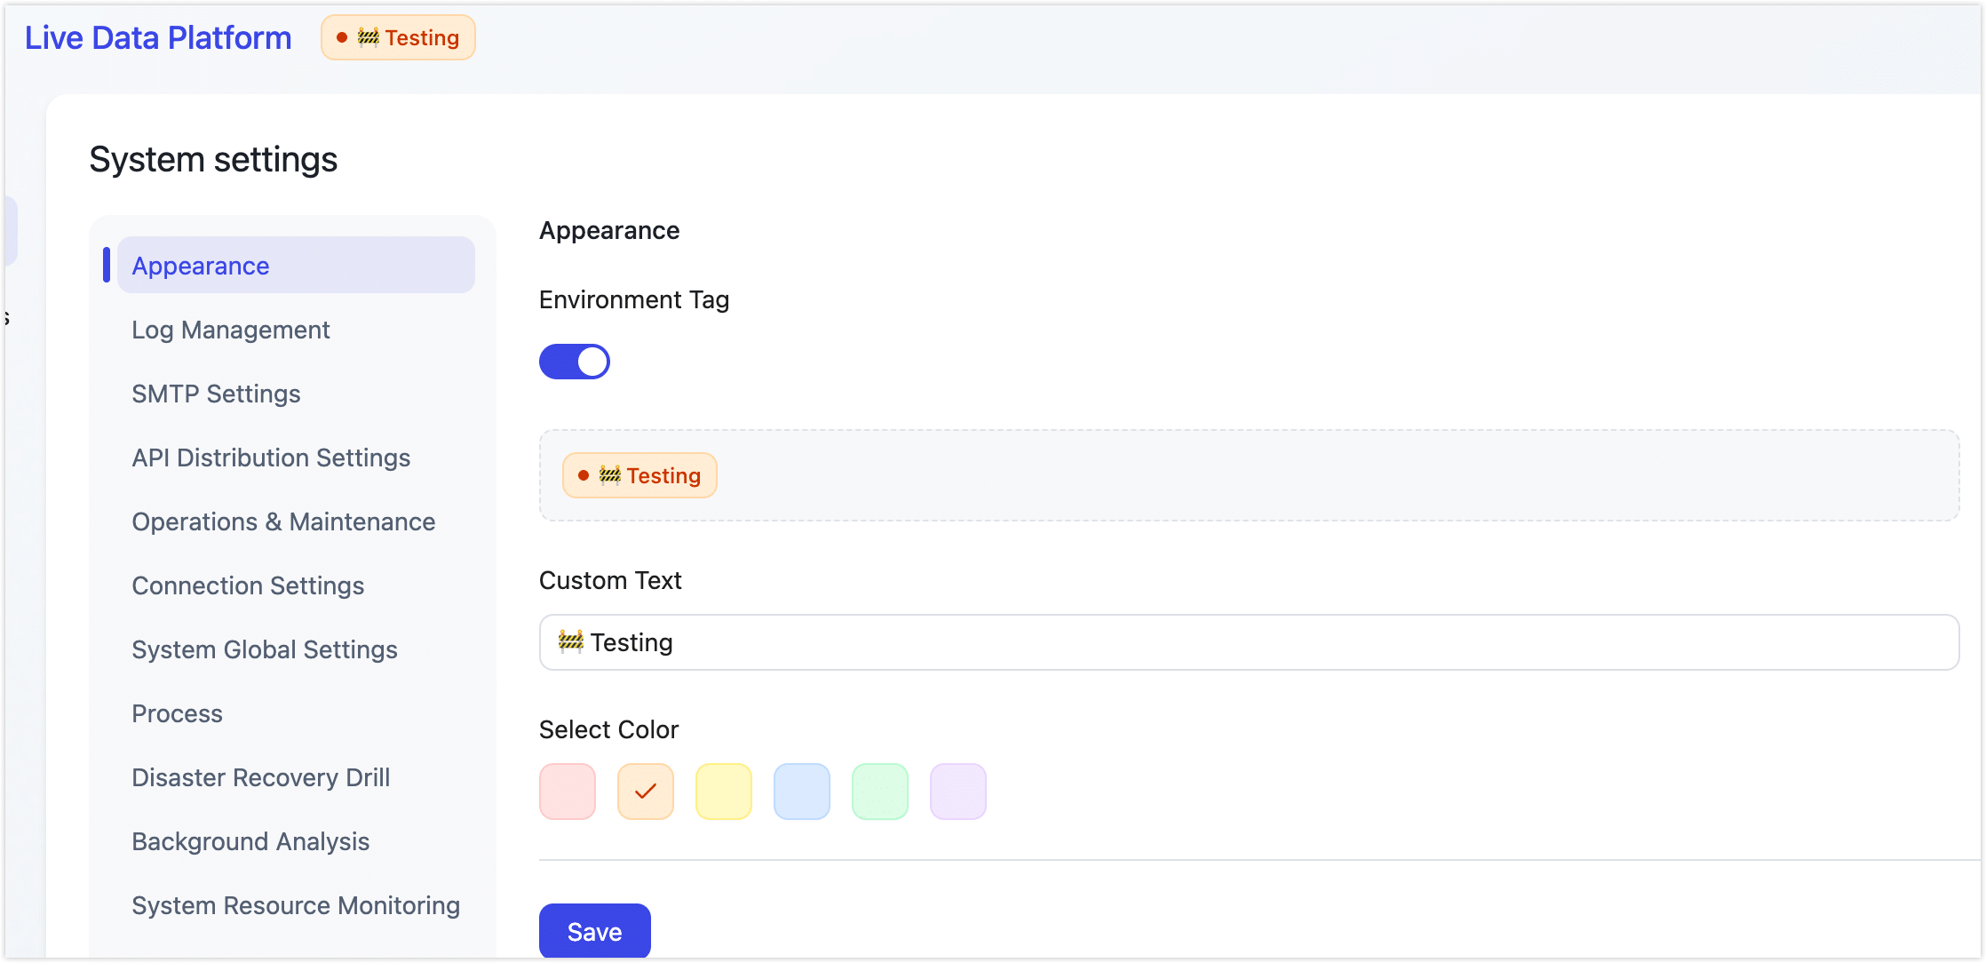
Task: Click the Testing tag in the preview area
Action: pos(639,475)
